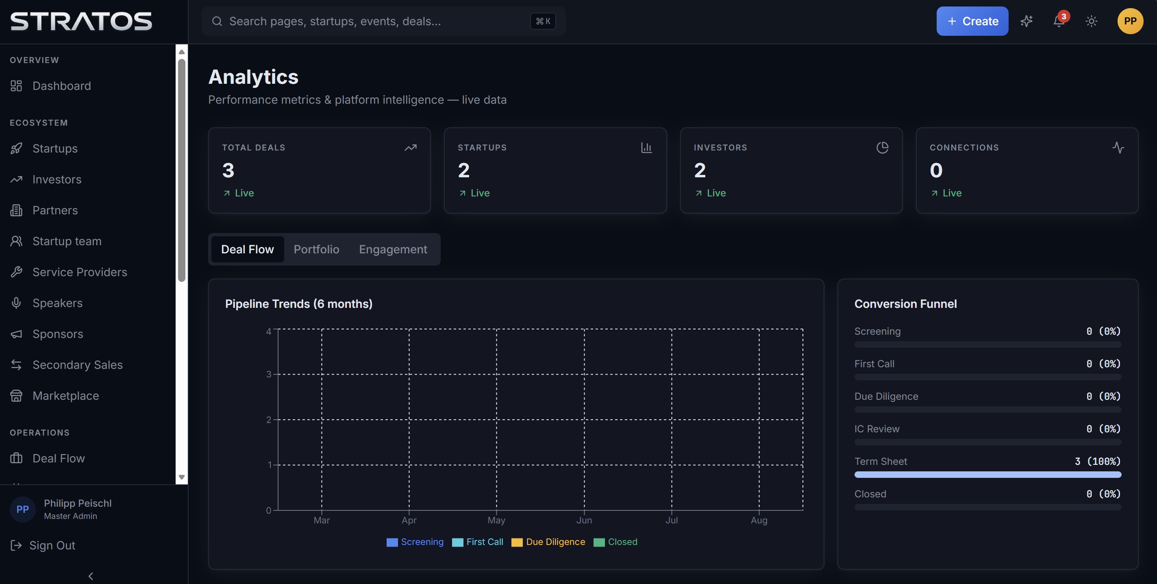Click the blue Create button

972,21
